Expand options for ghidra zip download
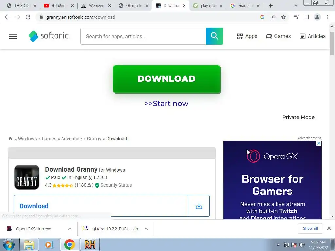Screen dimensions: 335x251 point(146,229)
